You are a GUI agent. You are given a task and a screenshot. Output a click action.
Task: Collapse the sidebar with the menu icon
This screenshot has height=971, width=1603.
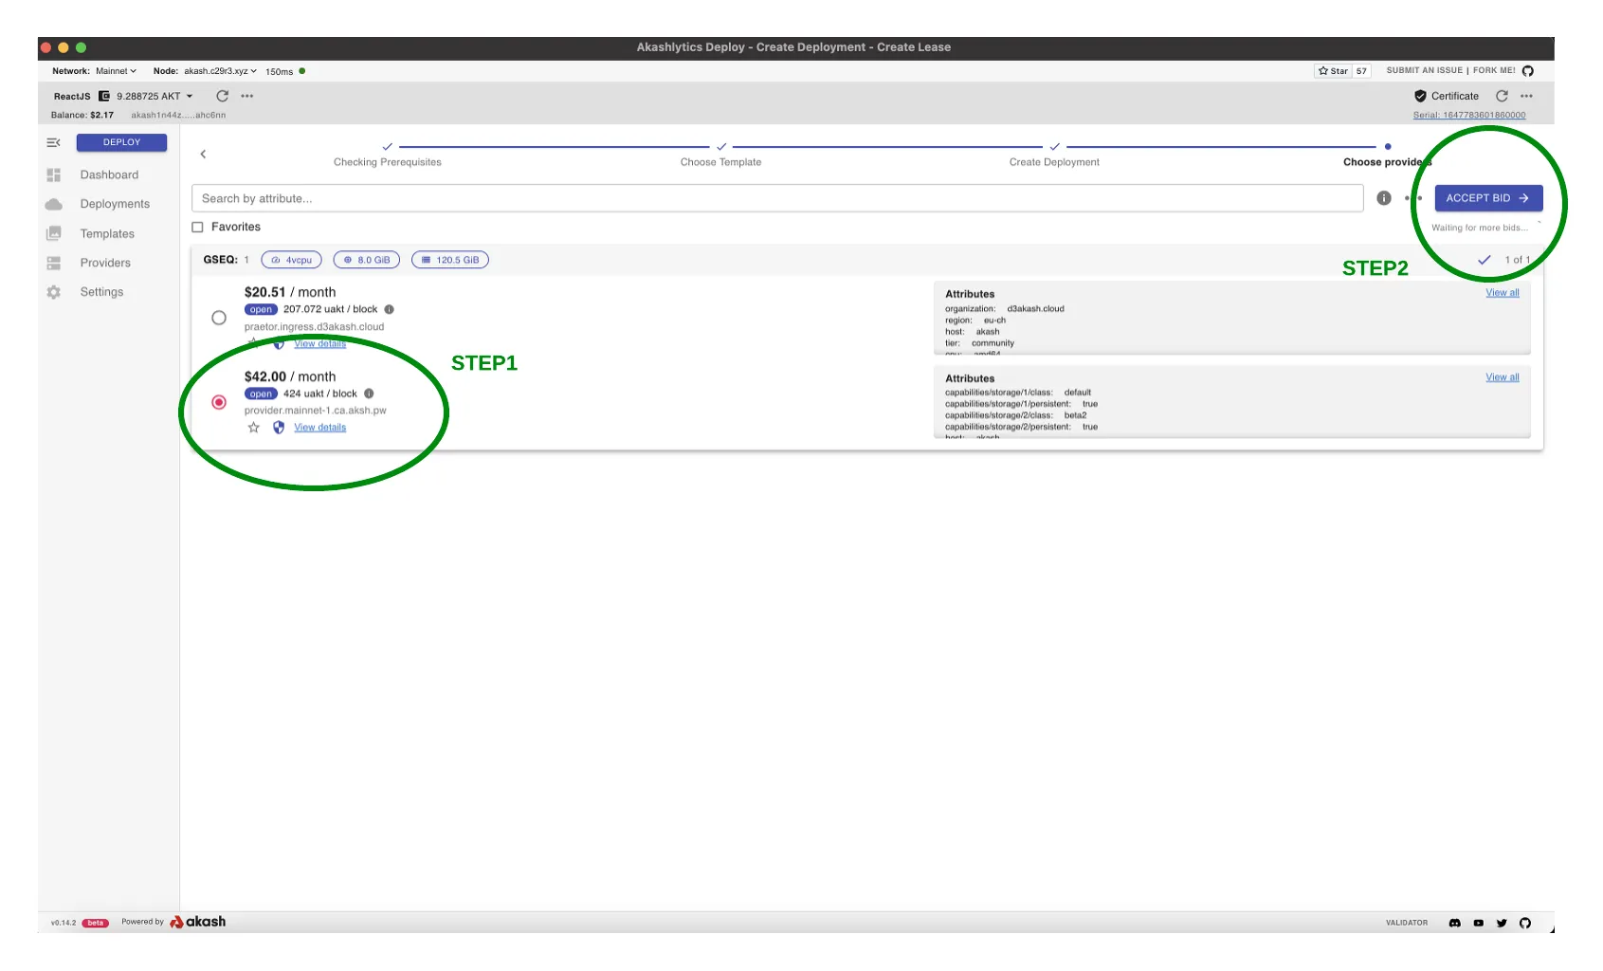point(53,142)
